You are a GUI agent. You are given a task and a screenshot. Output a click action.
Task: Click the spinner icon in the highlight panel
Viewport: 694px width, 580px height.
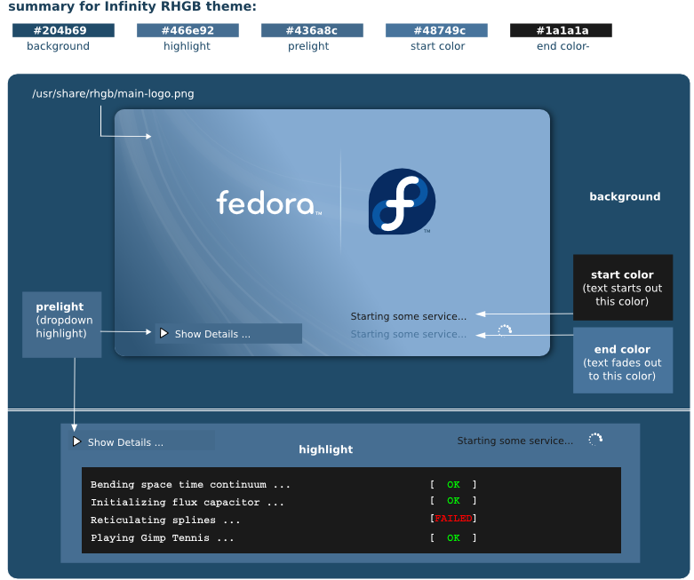click(x=595, y=440)
